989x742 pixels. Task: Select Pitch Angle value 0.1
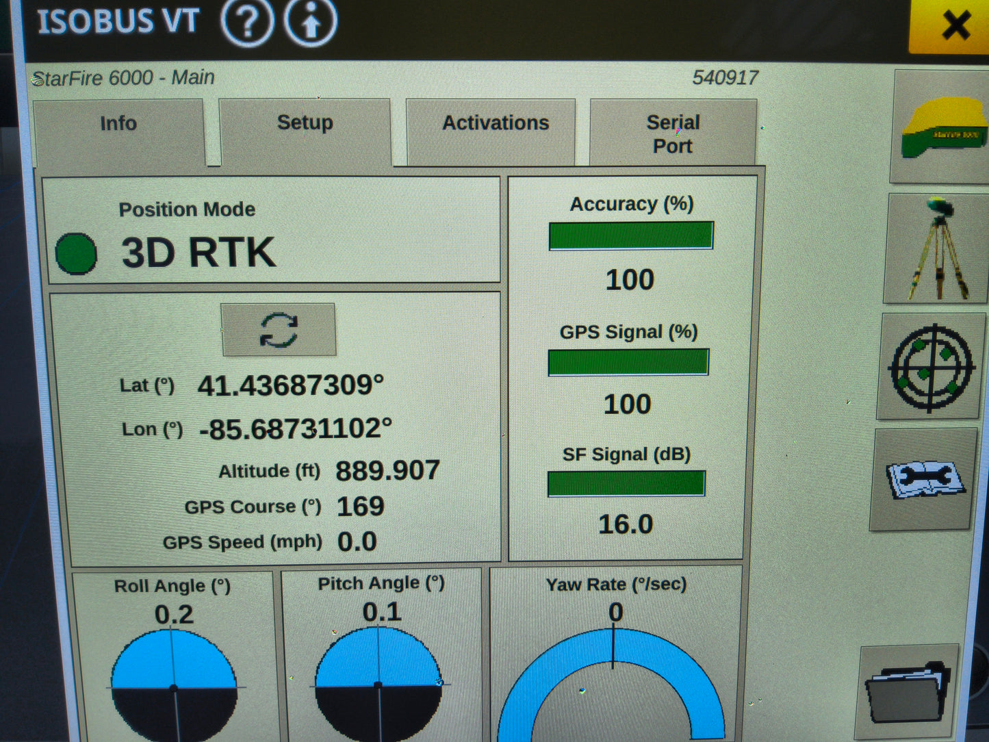pos(382,611)
